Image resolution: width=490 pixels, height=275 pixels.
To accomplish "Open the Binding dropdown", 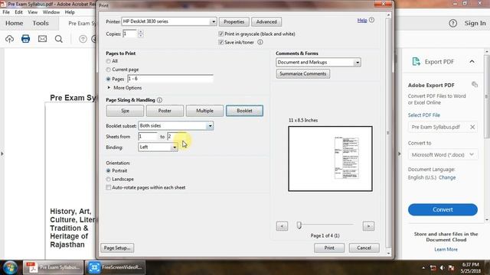I will click(x=175, y=147).
